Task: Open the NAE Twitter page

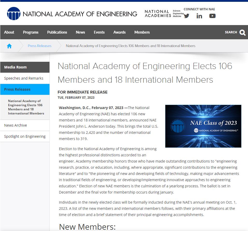Action: tap(186, 16)
